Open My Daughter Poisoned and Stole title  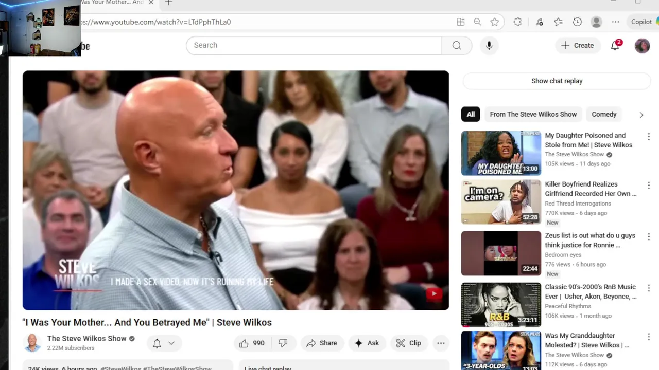(588, 140)
